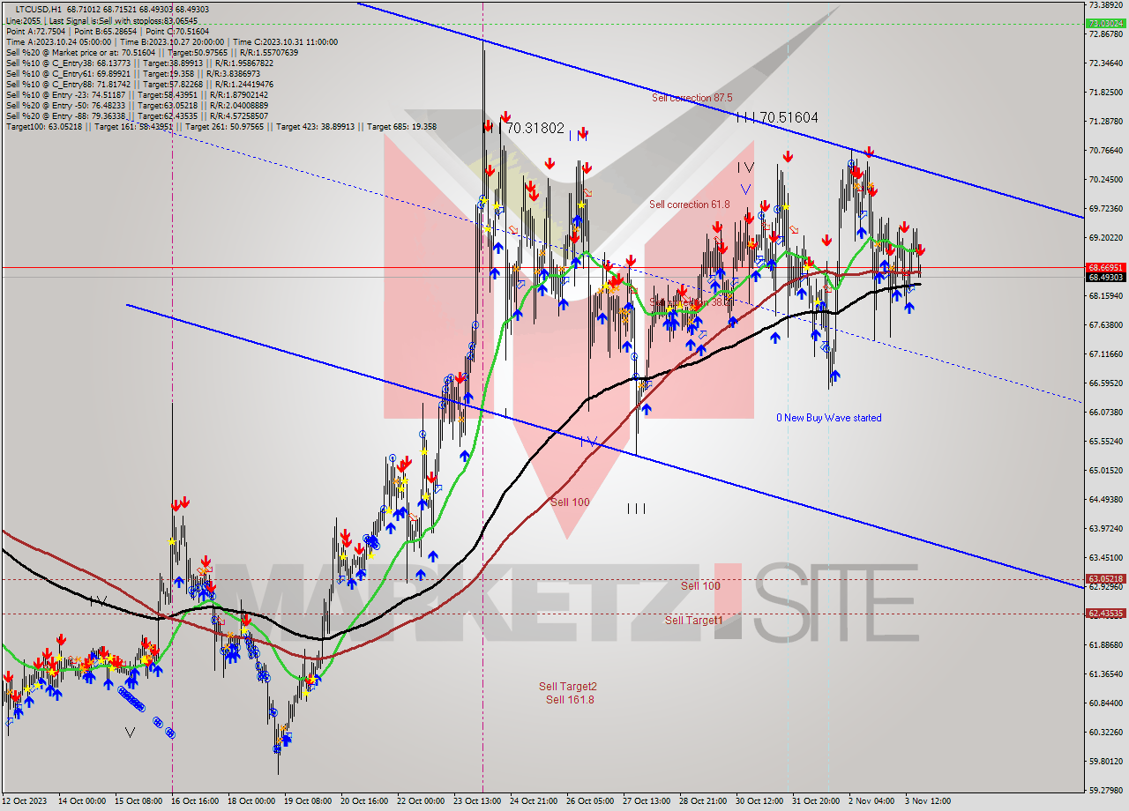The image size is (1129, 811).
Task: Click the 'Sell Target2' label
Action: point(568,687)
